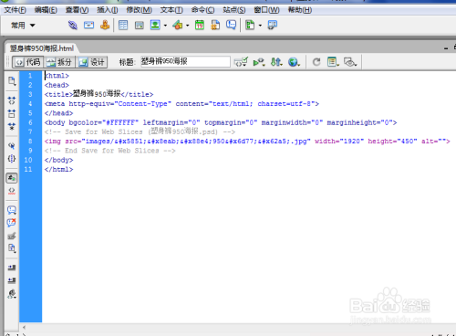Screen dimensions: 456x336
Task: Switch to 拆分 (Split) view
Action: point(59,62)
